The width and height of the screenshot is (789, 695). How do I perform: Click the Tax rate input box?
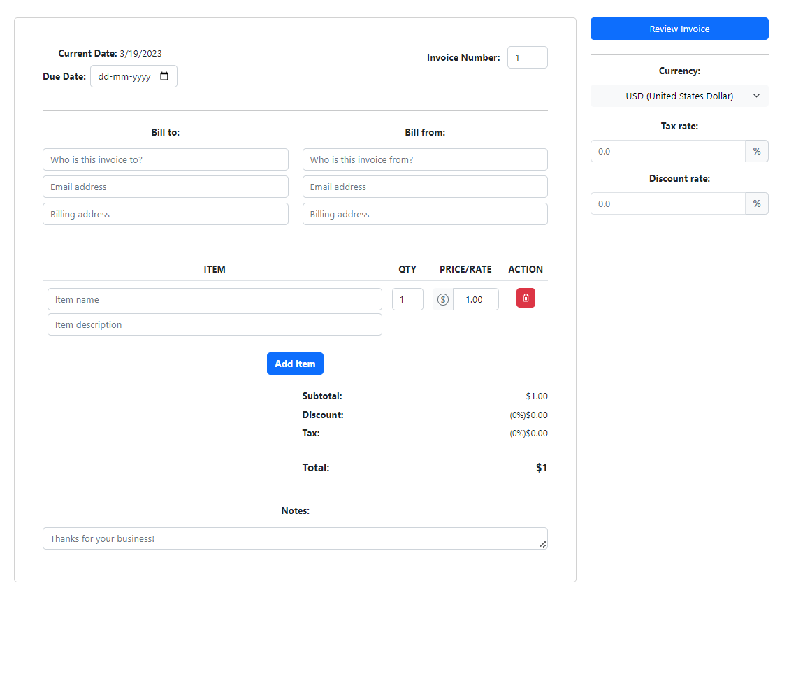pyautogui.click(x=667, y=151)
